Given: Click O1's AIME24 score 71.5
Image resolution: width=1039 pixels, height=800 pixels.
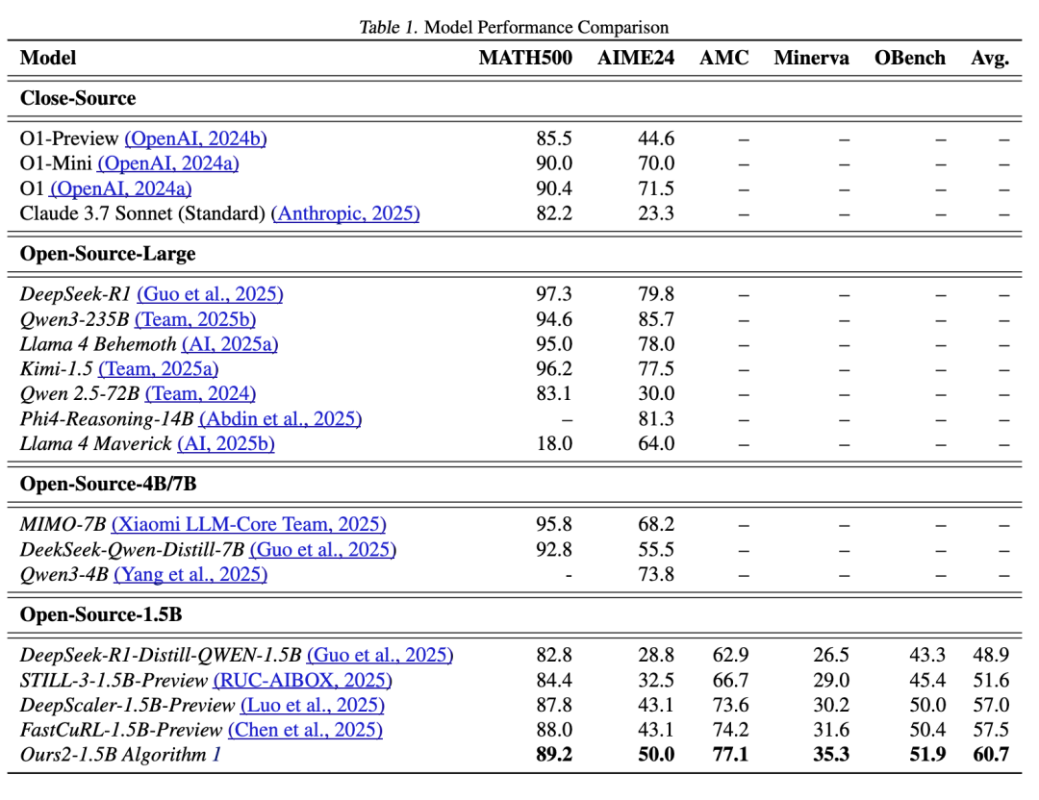Looking at the screenshot, I should pyautogui.click(x=656, y=188).
